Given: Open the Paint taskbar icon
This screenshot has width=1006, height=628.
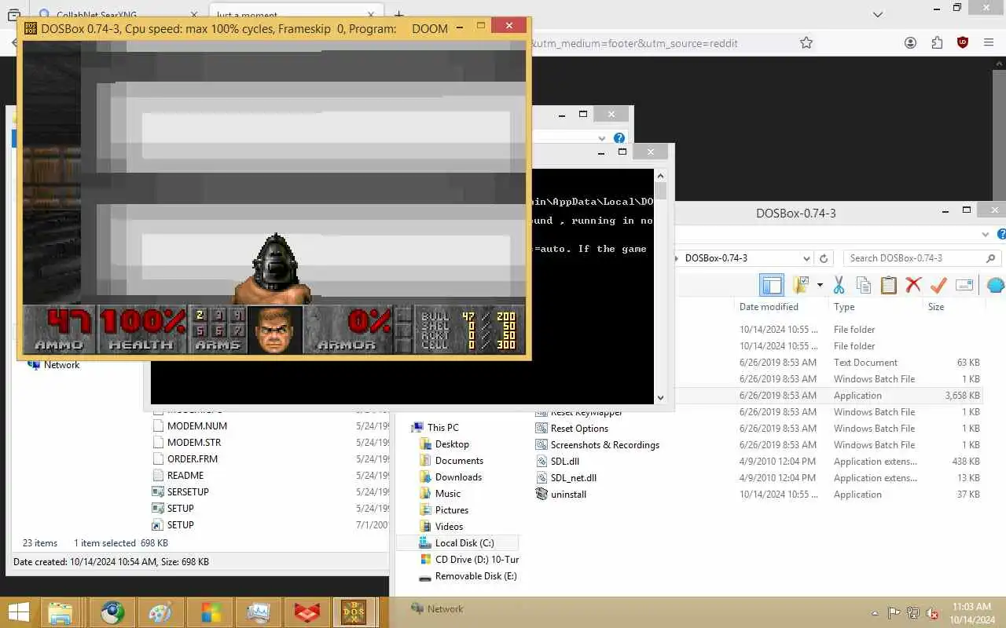Looking at the screenshot, I should (160, 612).
